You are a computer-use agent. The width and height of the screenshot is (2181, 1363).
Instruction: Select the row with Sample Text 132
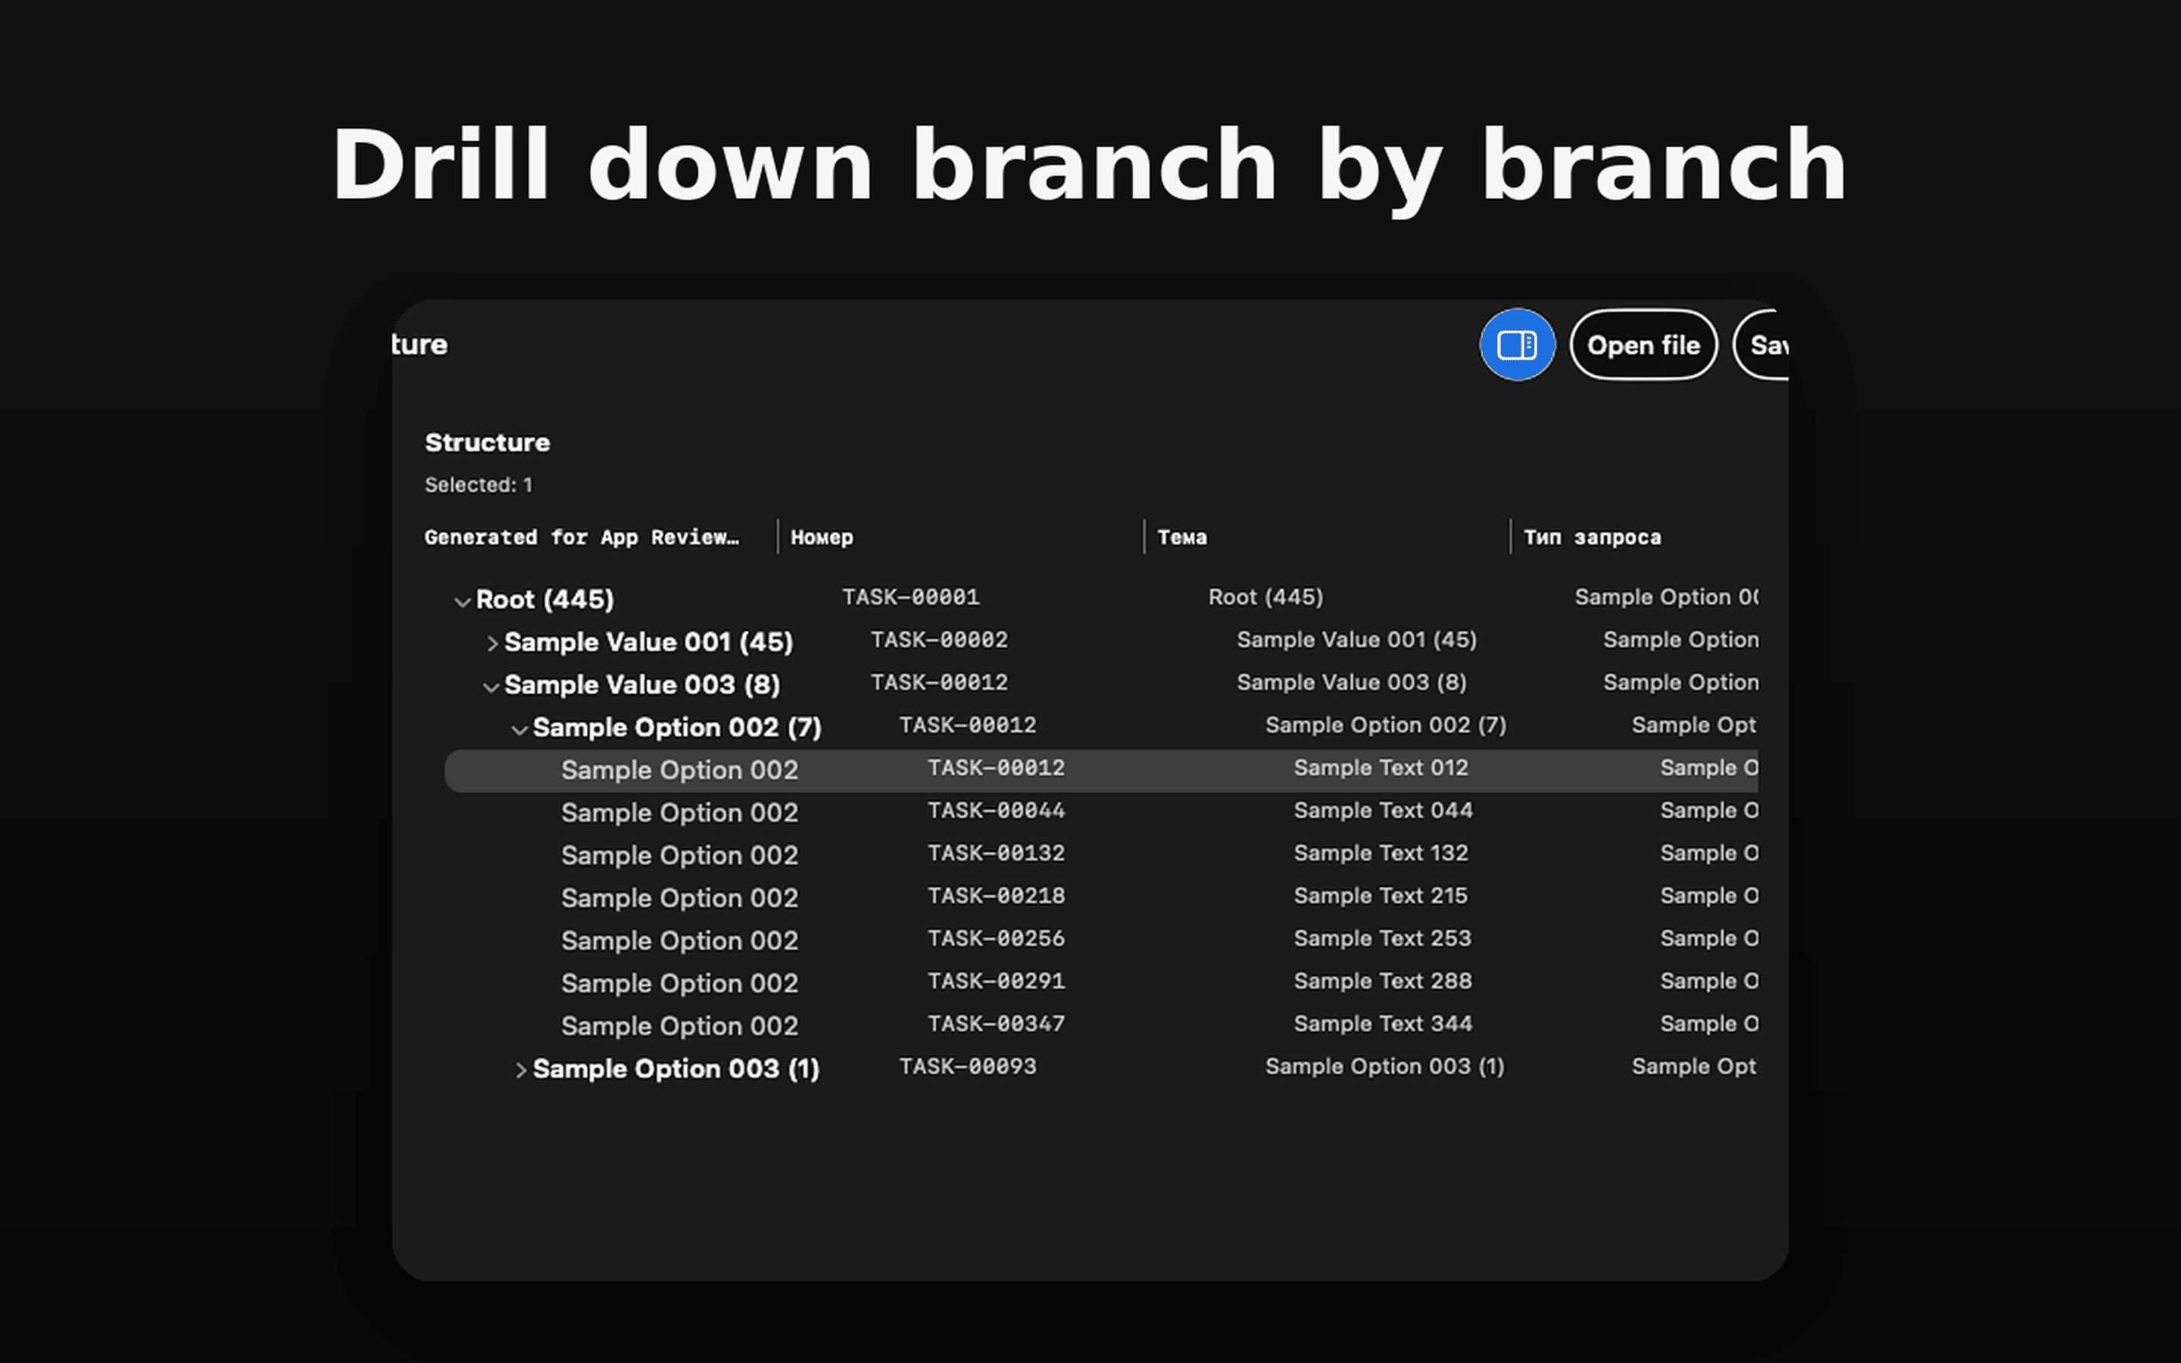pyautogui.click(x=1380, y=853)
